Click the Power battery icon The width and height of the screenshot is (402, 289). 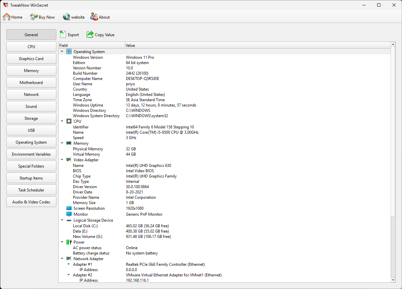click(x=69, y=242)
